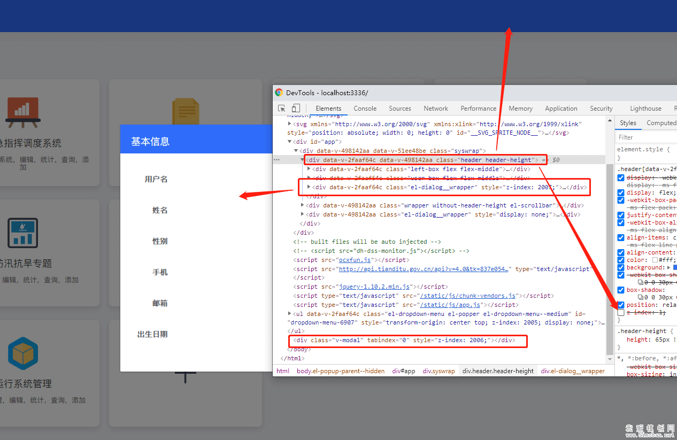The height and width of the screenshot is (440, 677).
Task: Click the blue hexagon box system icon
Action: coord(23,353)
